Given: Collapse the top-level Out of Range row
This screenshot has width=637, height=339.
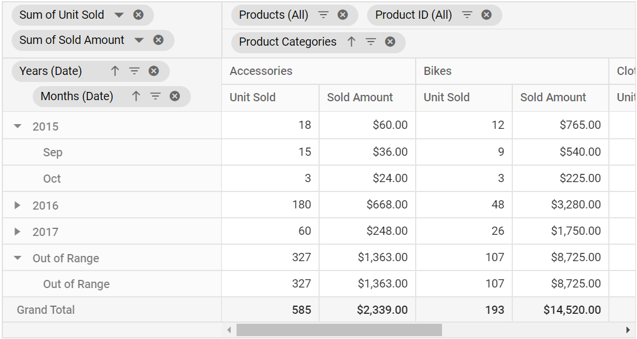Looking at the screenshot, I should [18, 258].
